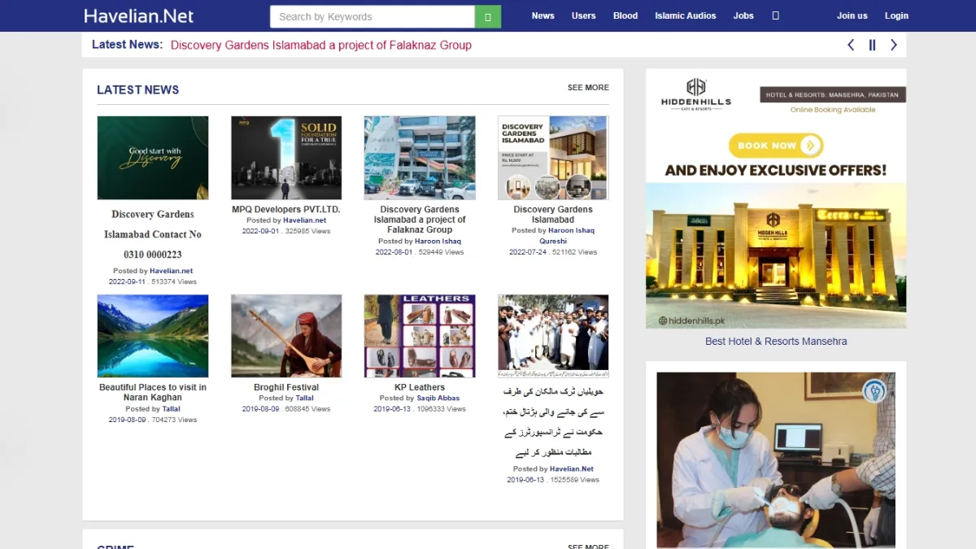Open the dental clinic advertisement image
The height and width of the screenshot is (549, 976).
pos(776,460)
